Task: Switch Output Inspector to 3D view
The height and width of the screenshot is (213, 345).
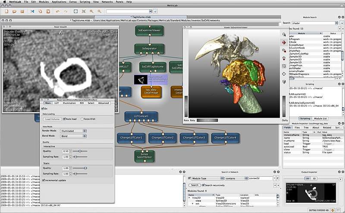Action: pyautogui.click(x=314, y=179)
